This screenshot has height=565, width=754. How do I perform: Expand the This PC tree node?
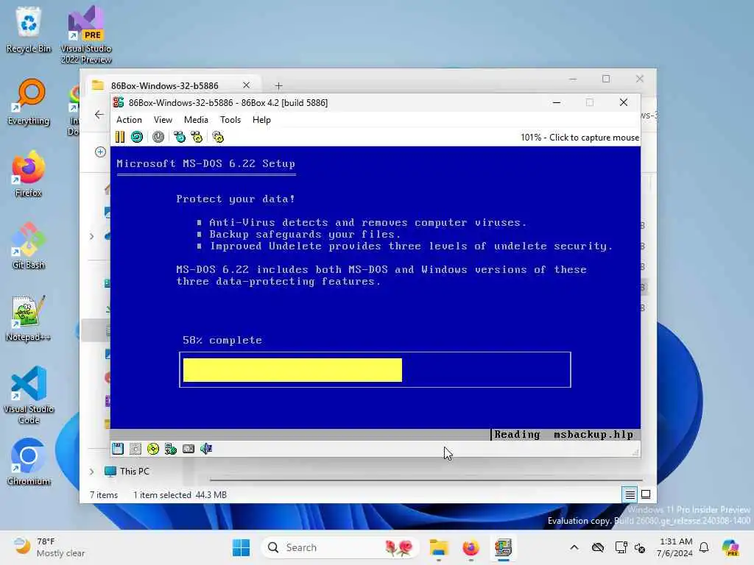click(x=92, y=472)
